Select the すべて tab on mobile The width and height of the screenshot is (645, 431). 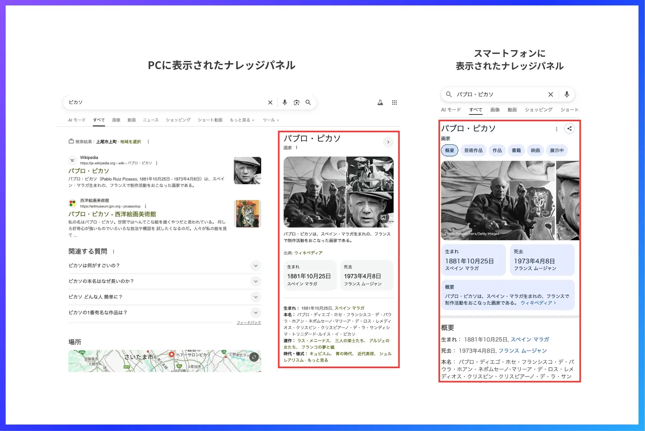pos(475,110)
